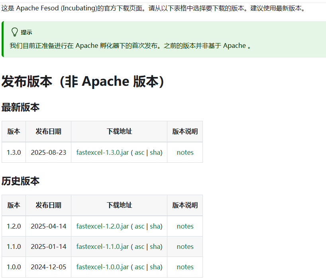The height and width of the screenshot is (280, 326).
Task: Open asc signature for version 1.3.0
Action: pos(139,152)
